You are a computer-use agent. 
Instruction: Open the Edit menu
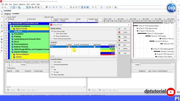[x=6, y=4]
